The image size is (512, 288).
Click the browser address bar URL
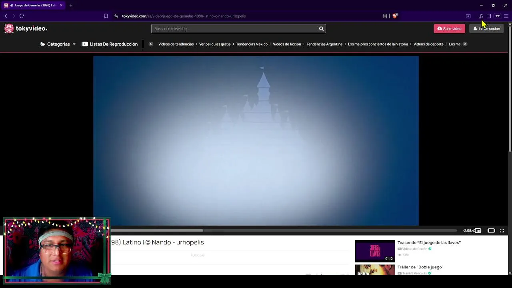click(x=184, y=16)
